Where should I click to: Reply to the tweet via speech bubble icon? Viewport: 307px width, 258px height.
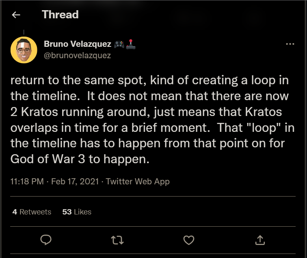point(46,240)
